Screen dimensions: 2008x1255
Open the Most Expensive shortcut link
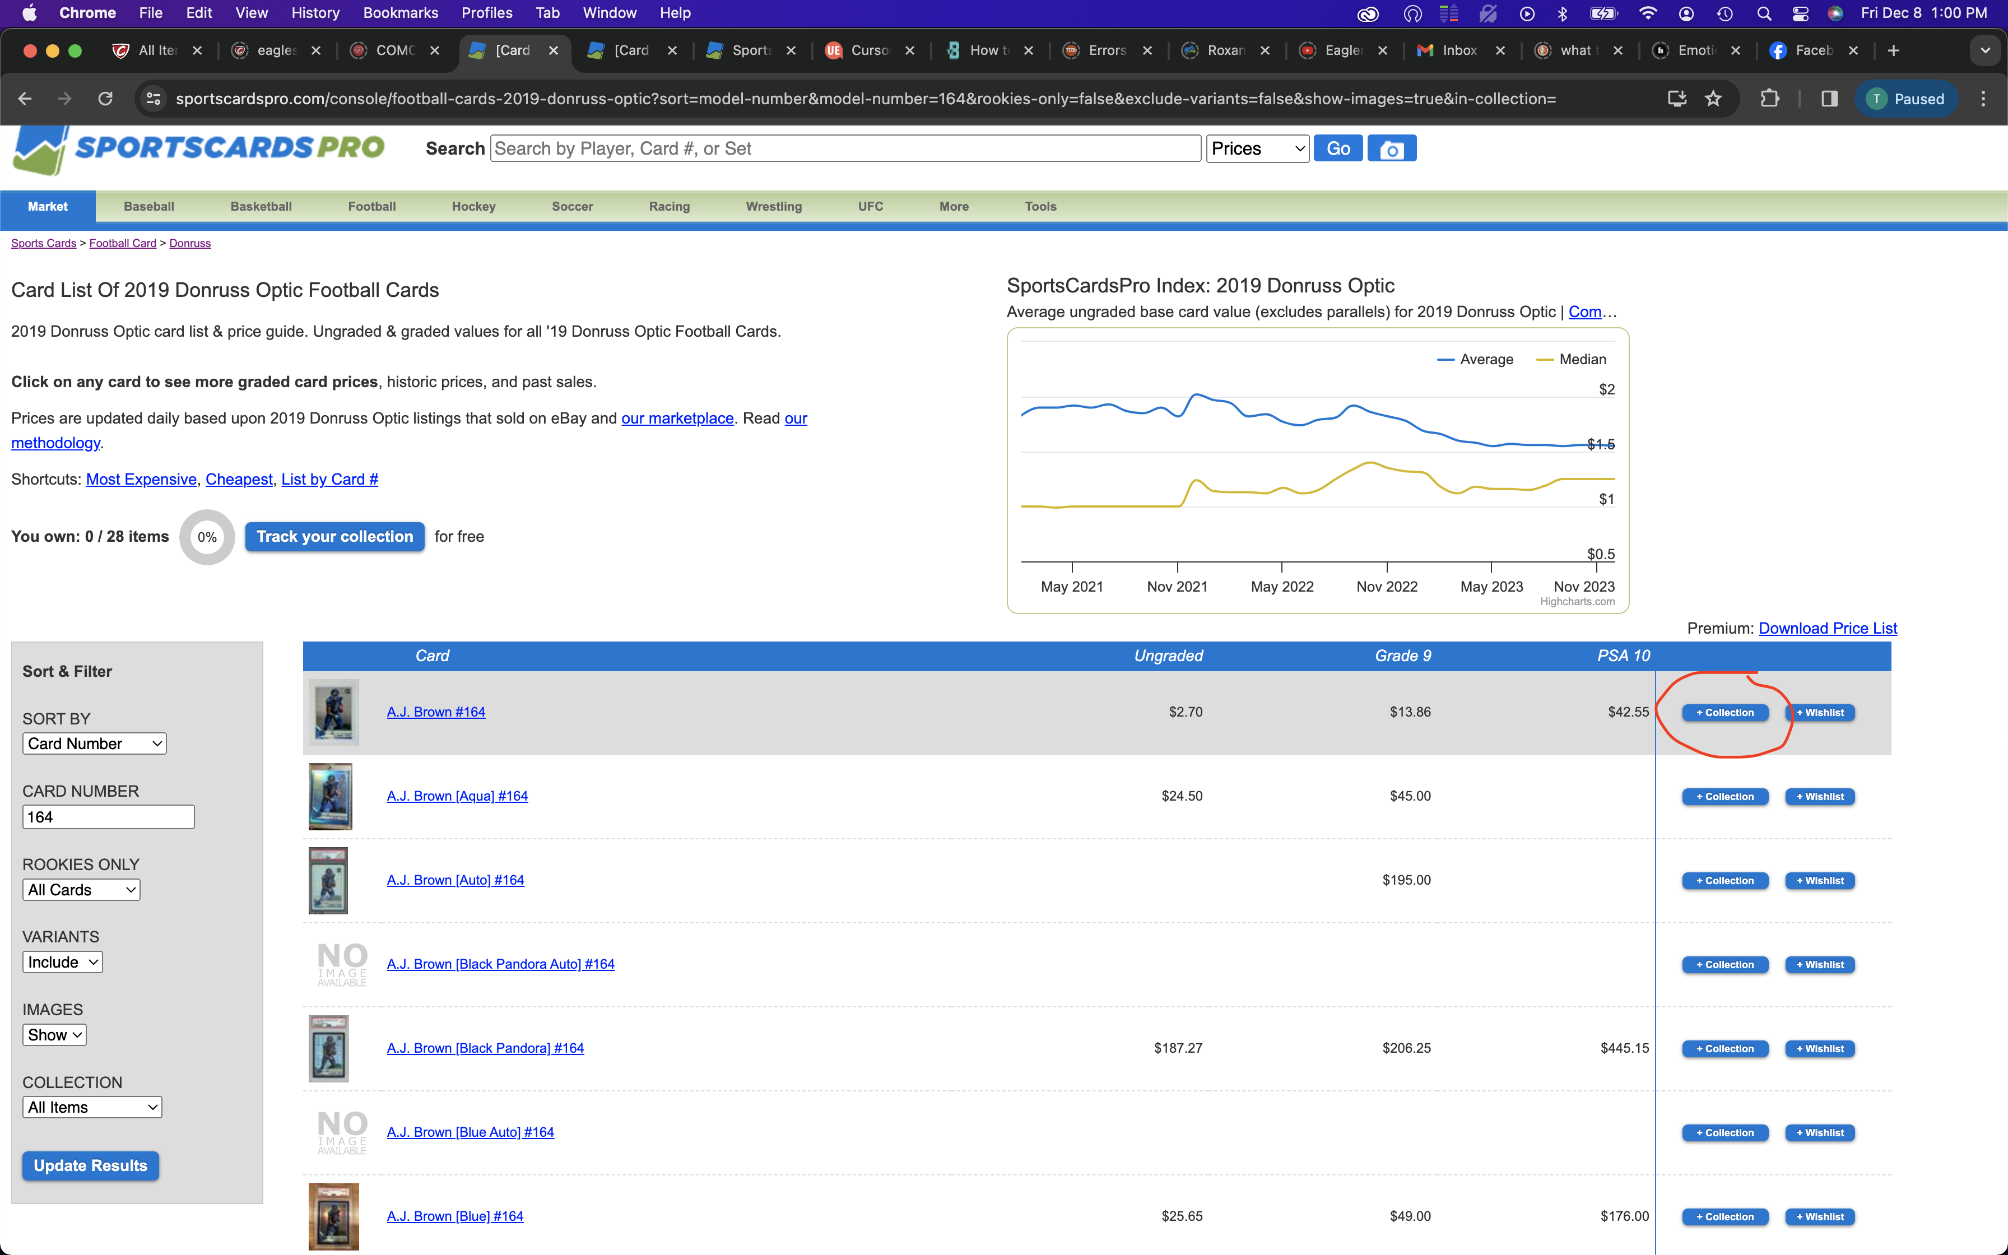141,479
